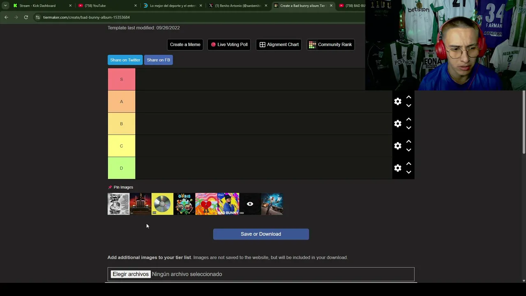This screenshot has width=526, height=296.
Task: Click the browser forward arrow
Action: coord(16,17)
